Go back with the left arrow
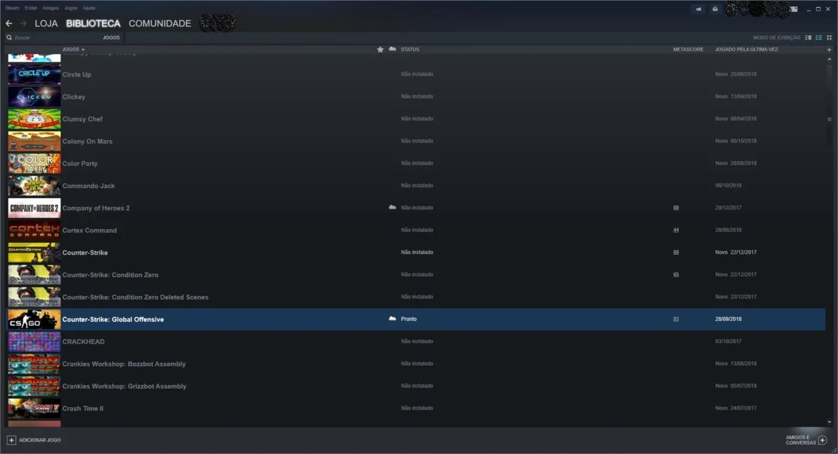838x454 pixels. coord(9,23)
